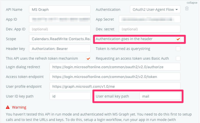Edit the Login dialog redirect URL
The height and width of the screenshot is (123, 200).
click(x=115, y=67)
